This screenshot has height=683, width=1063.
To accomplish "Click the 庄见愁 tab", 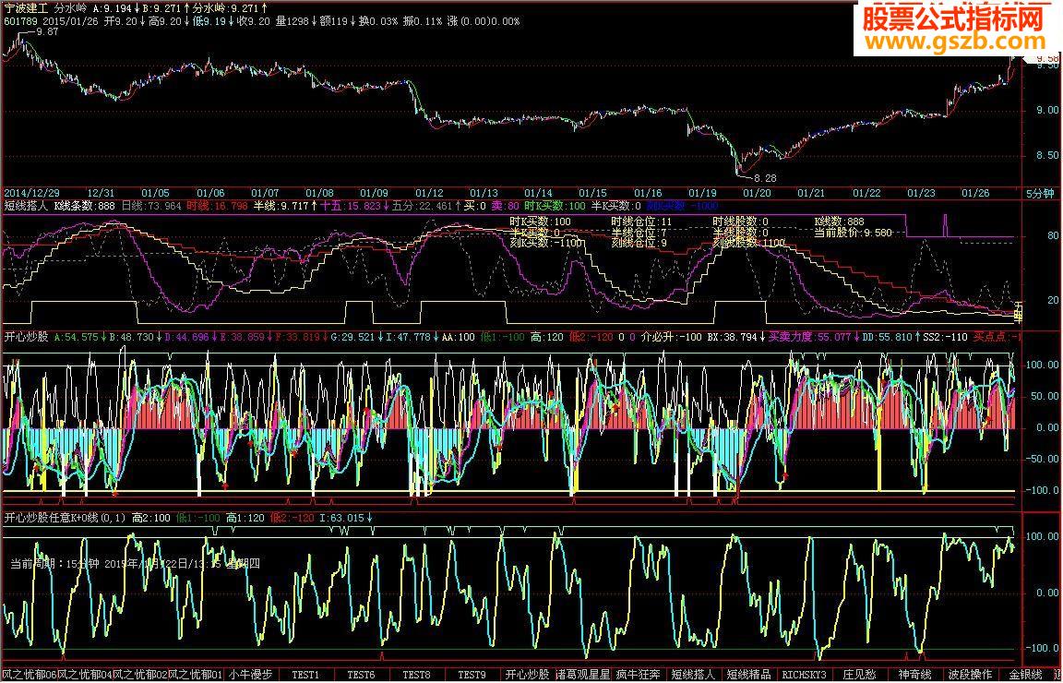I will point(859,675).
